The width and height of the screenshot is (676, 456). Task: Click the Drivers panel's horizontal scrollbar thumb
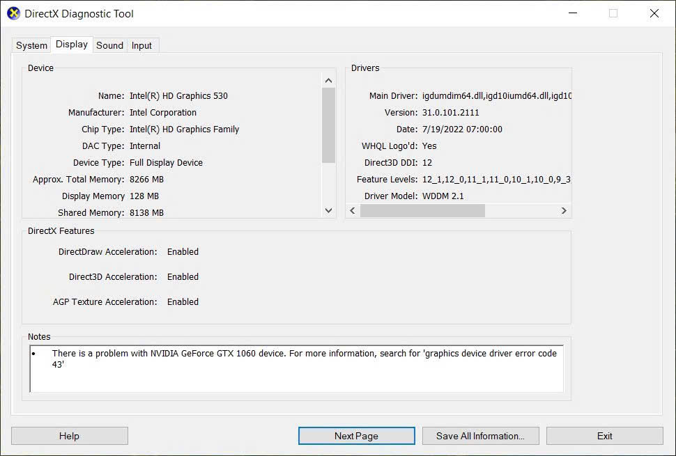pos(422,210)
